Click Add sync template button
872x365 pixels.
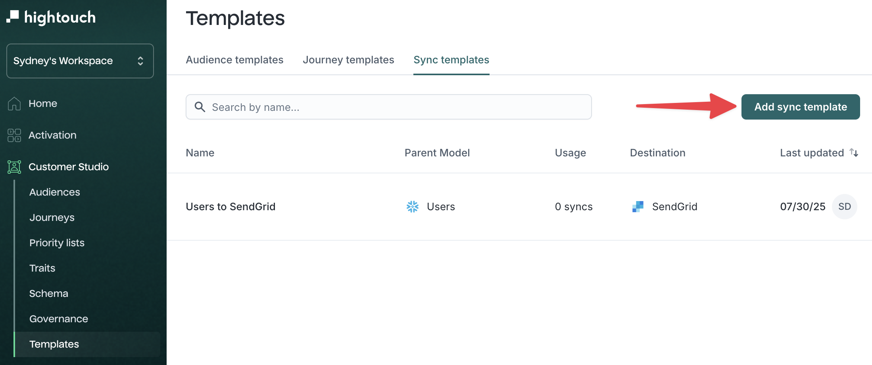801,107
